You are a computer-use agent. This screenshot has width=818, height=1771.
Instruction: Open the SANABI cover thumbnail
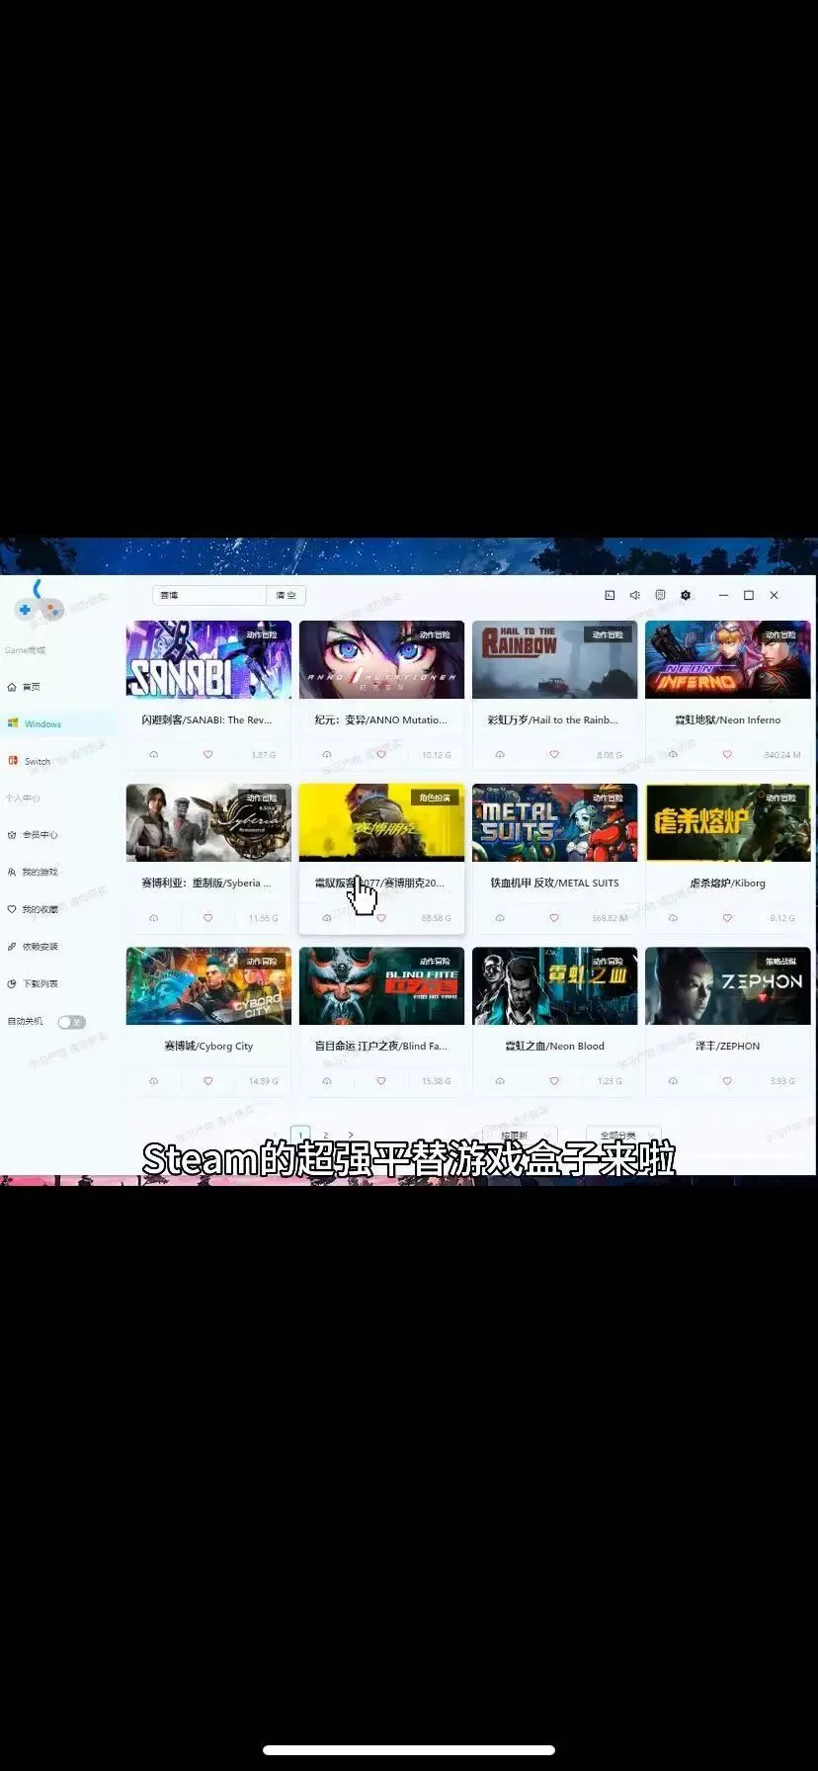point(208,659)
